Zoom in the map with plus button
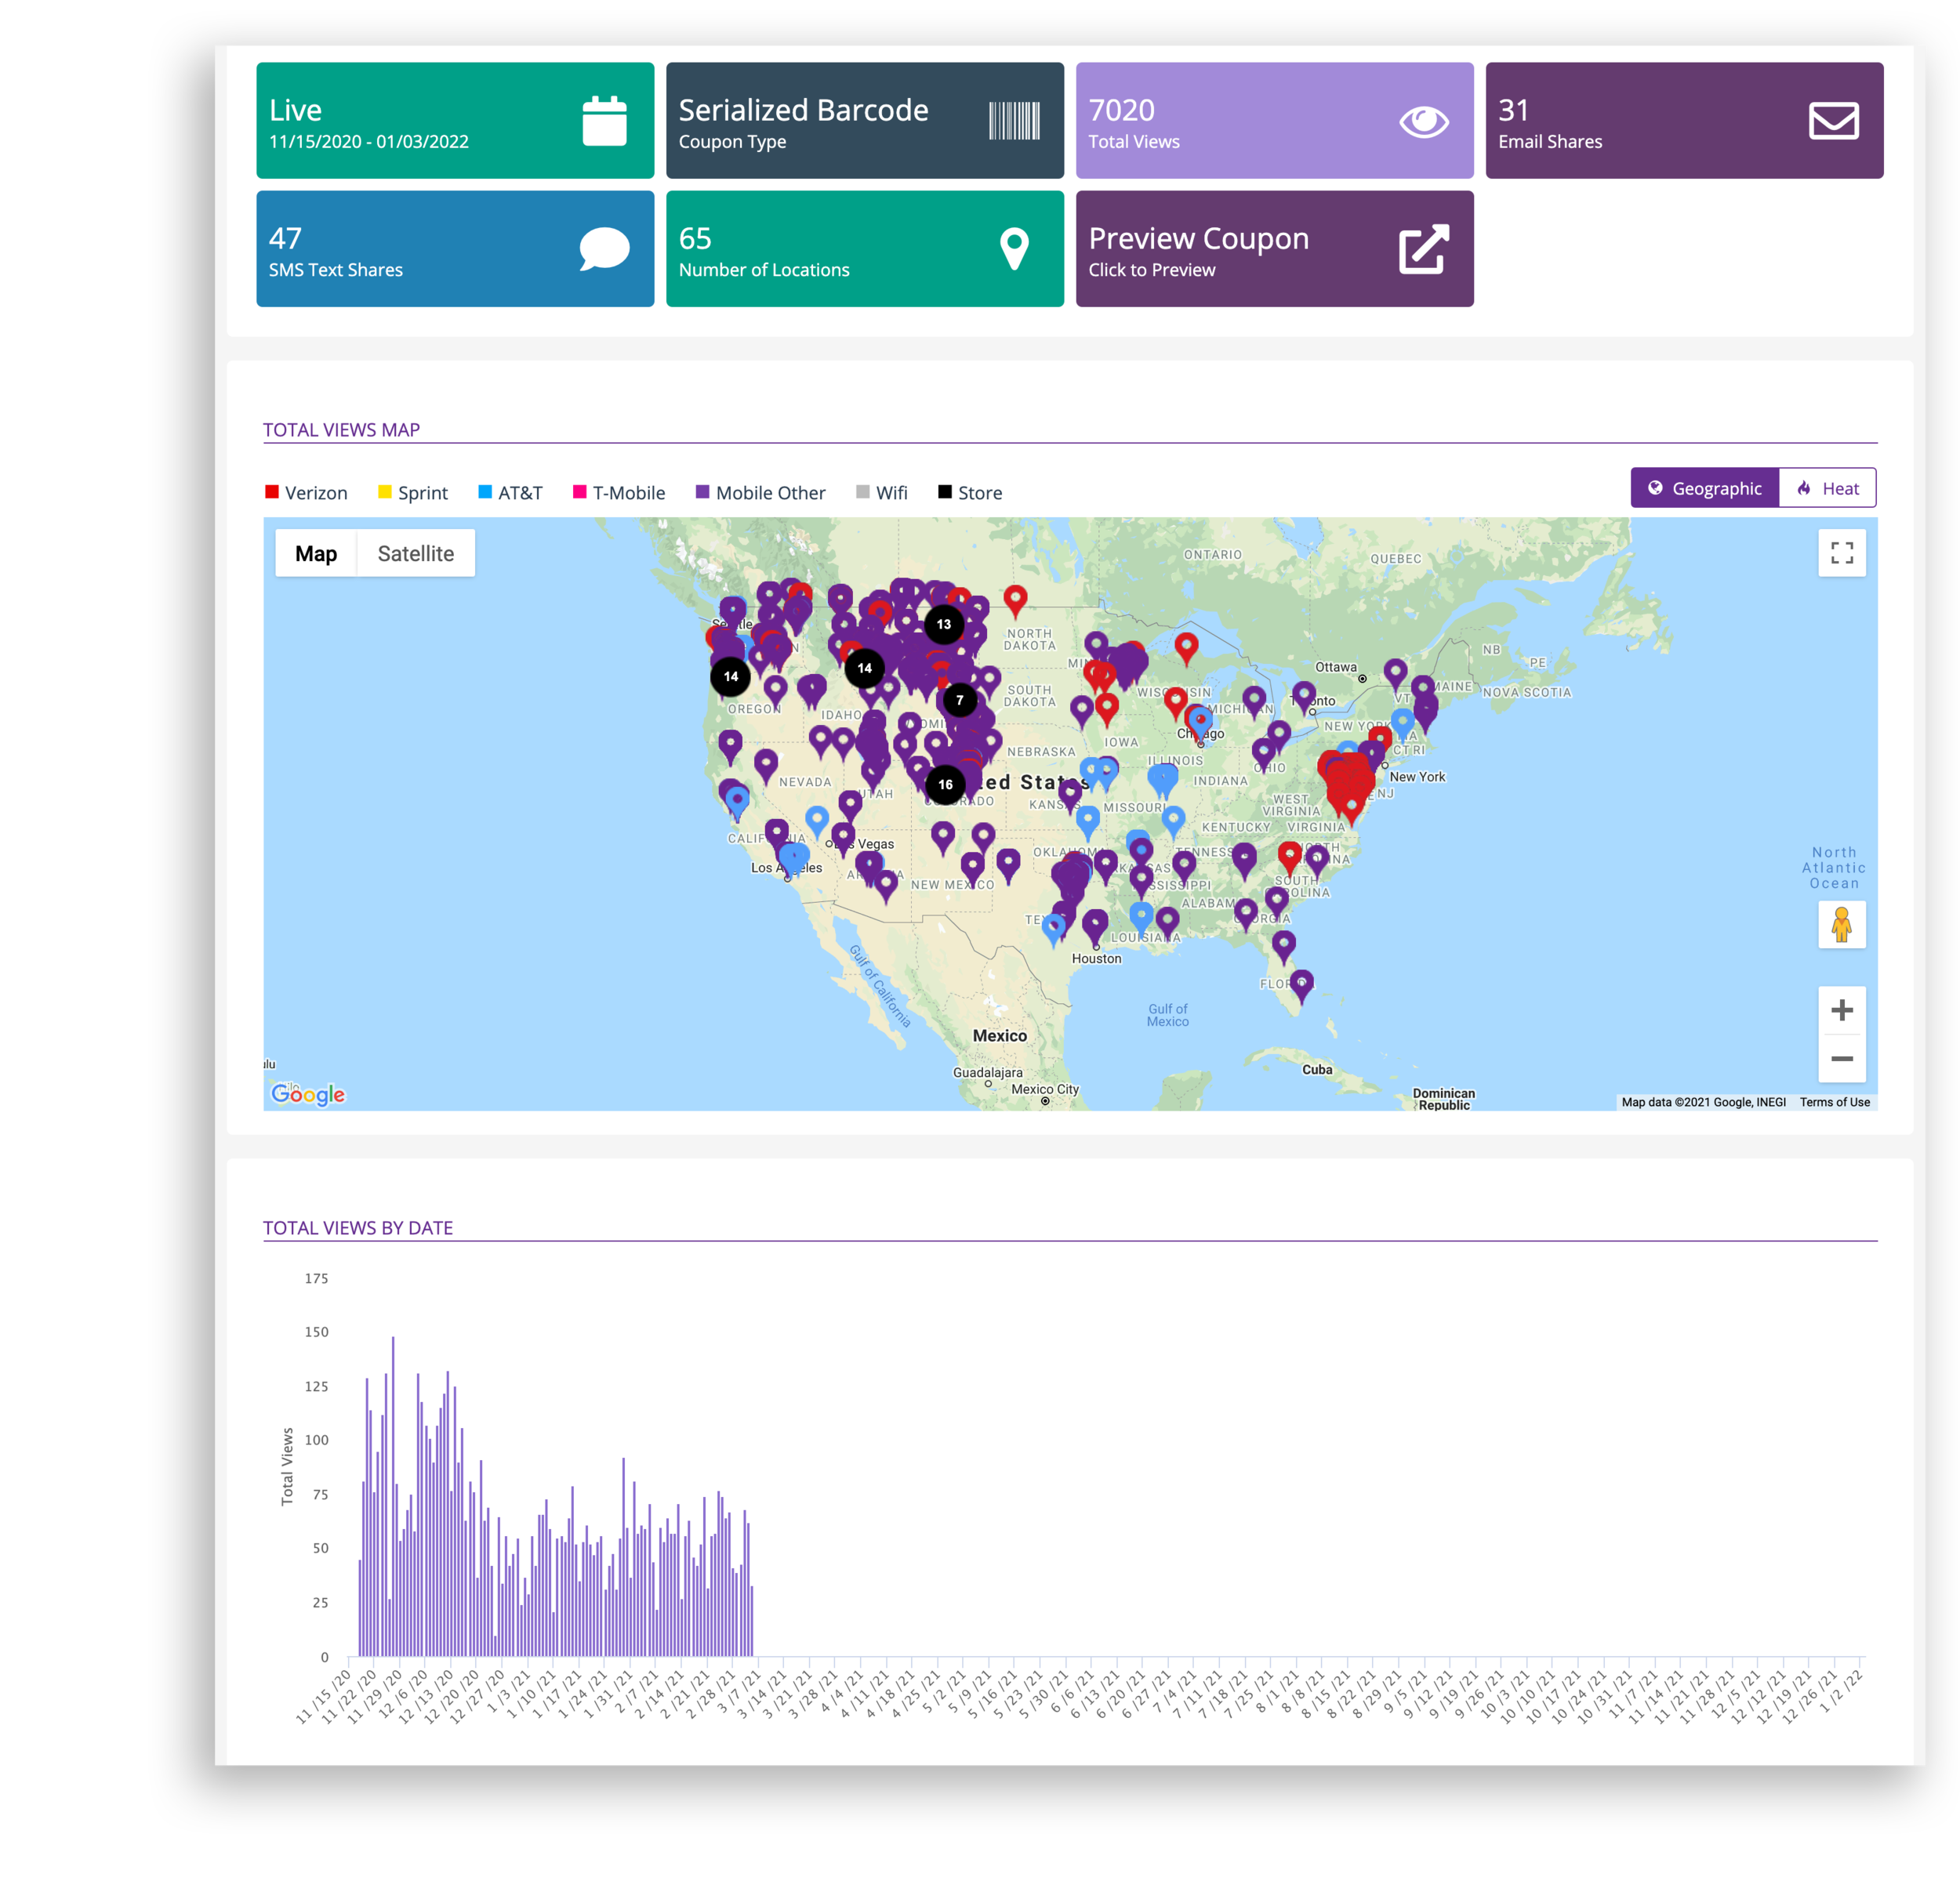This screenshot has width=1960, height=1899. [1841, 1010]
